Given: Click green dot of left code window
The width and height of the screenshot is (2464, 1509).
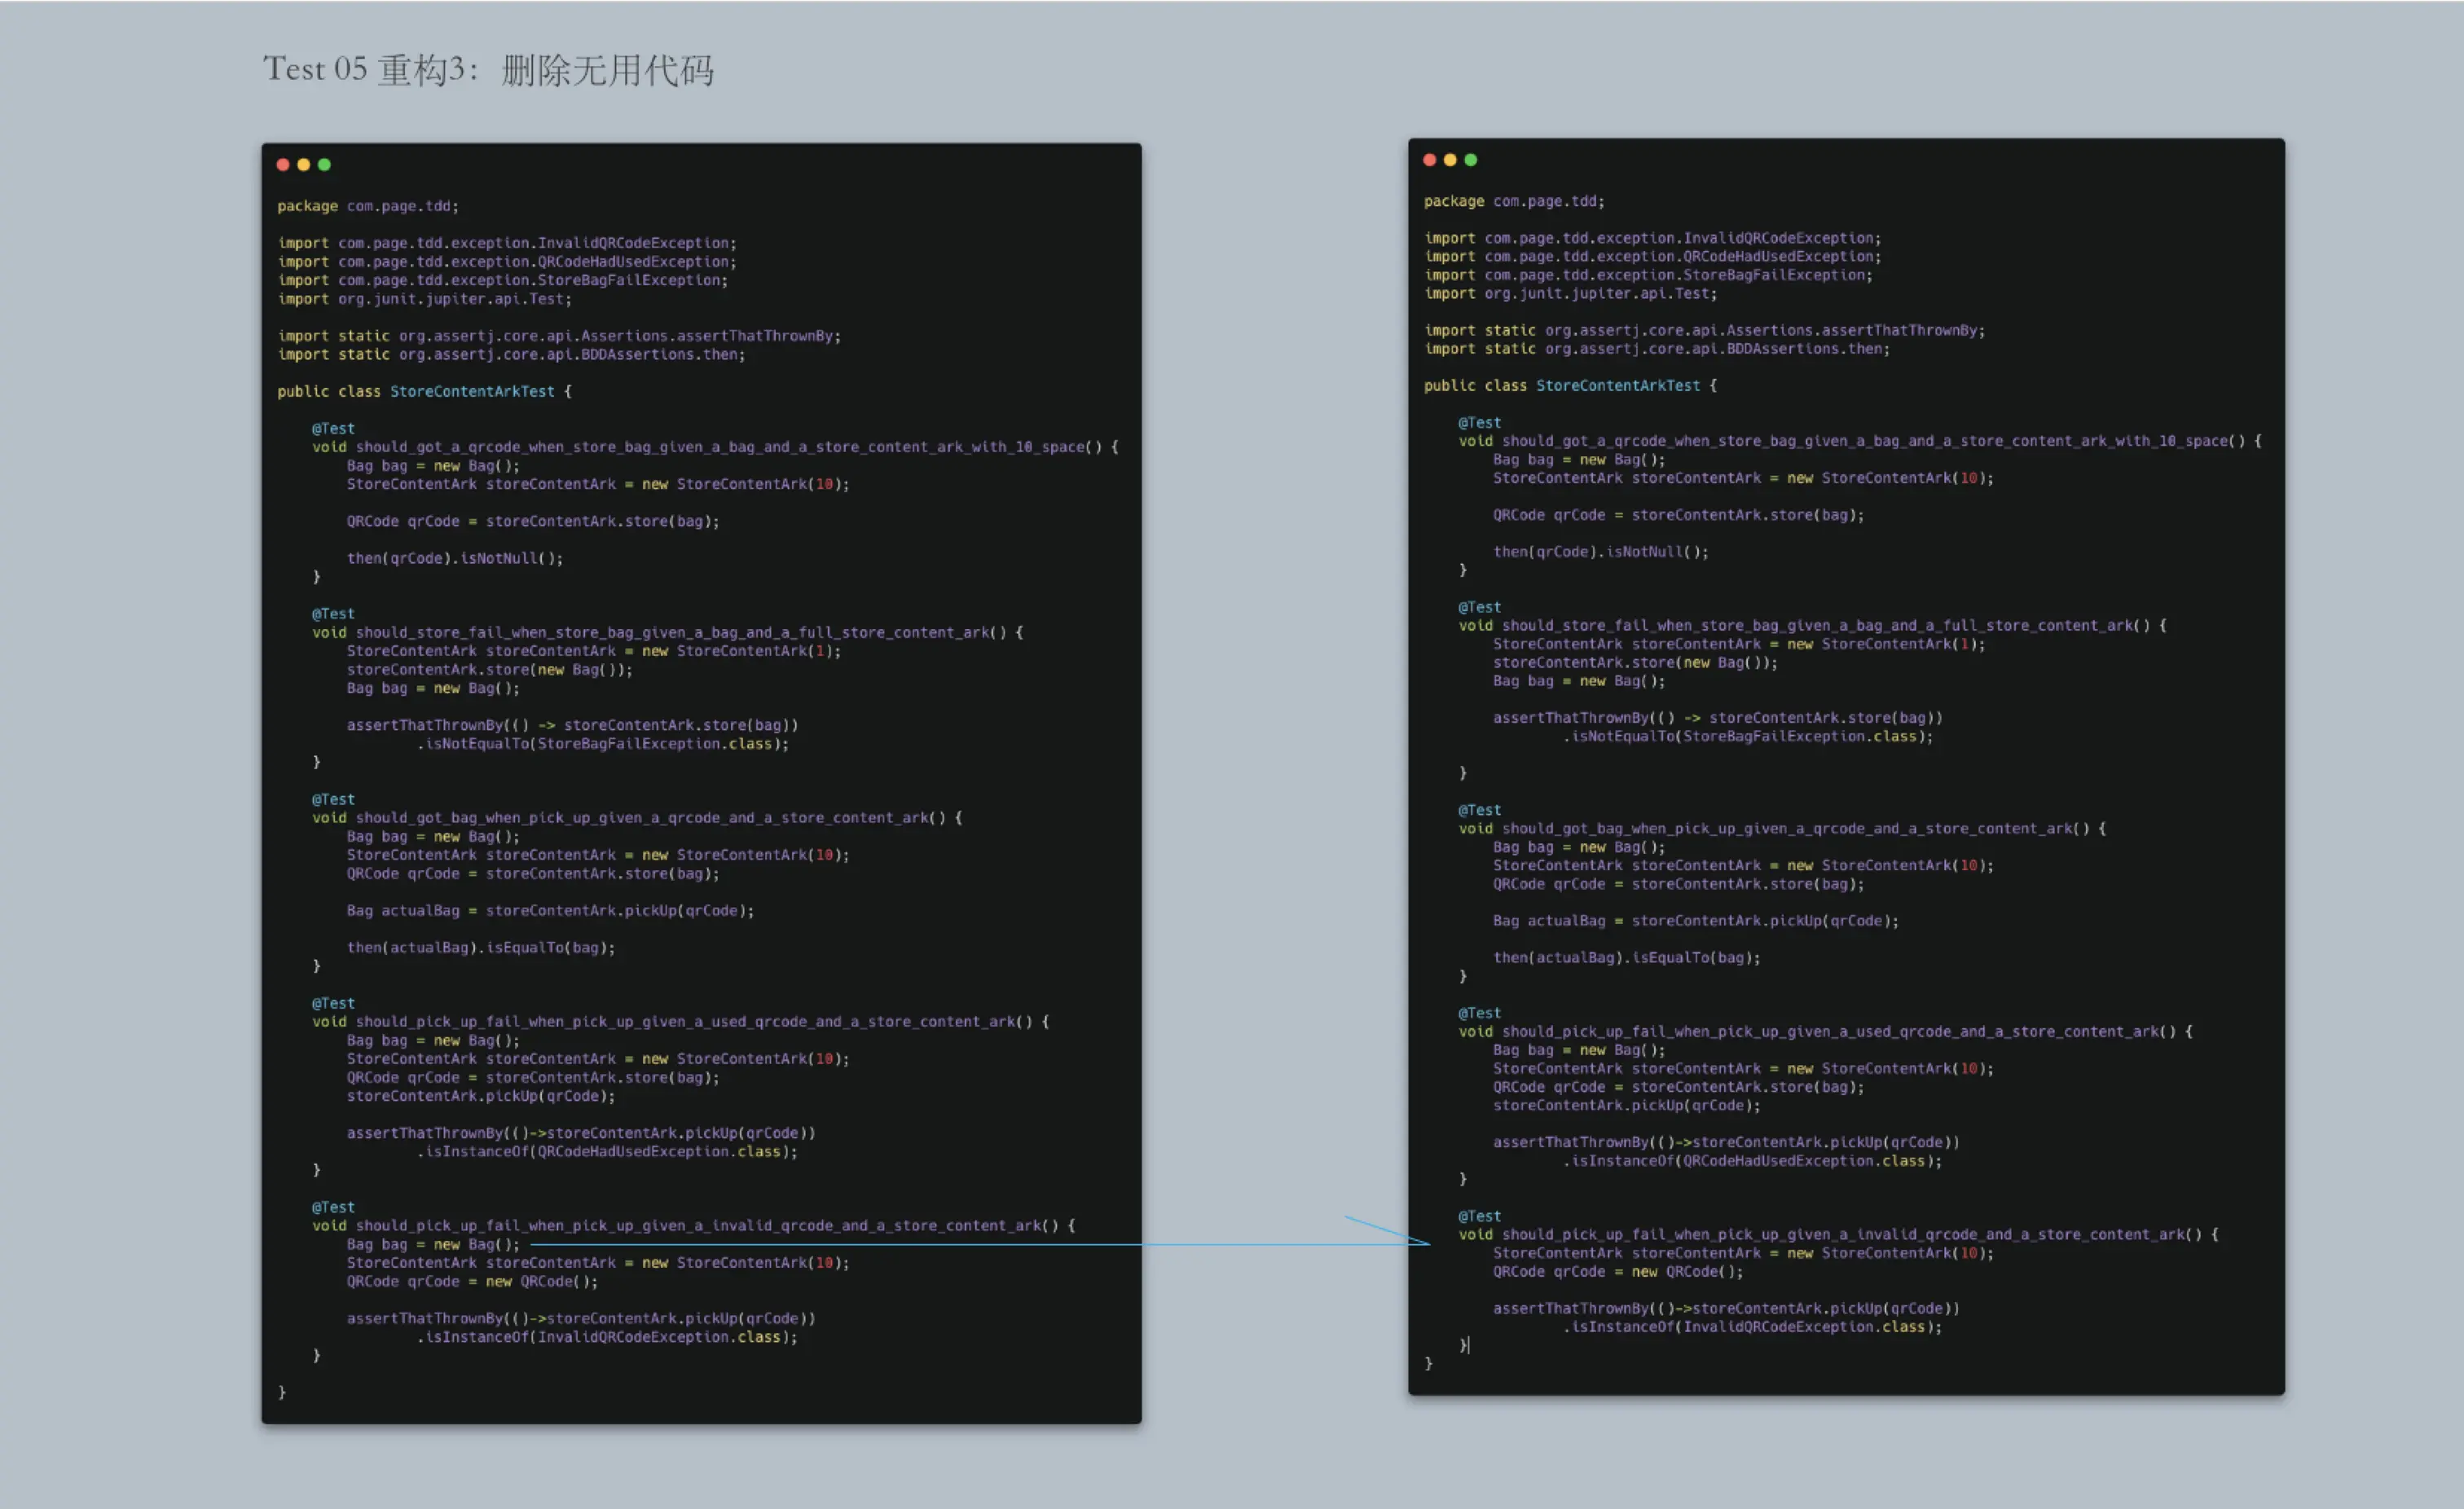Looking at the screenshot, I should (324, 165).
